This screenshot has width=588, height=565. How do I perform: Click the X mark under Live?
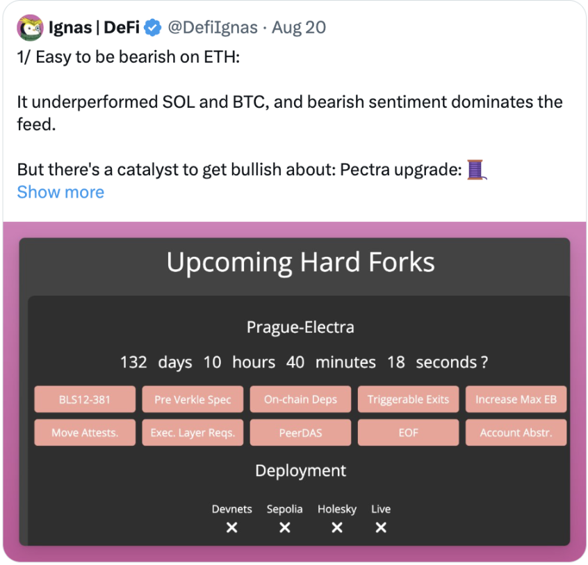(381, 528)
